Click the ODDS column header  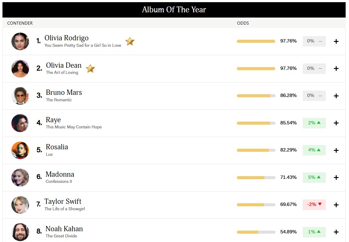coord(243,23)
